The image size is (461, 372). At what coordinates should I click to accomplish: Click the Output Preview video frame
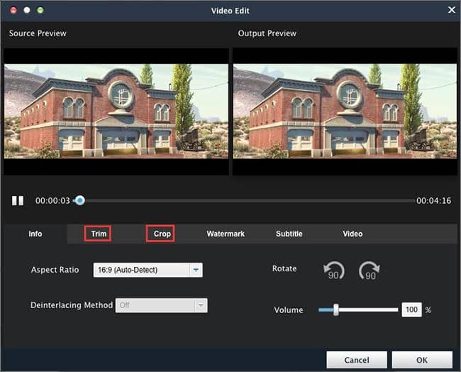(345, 111)
